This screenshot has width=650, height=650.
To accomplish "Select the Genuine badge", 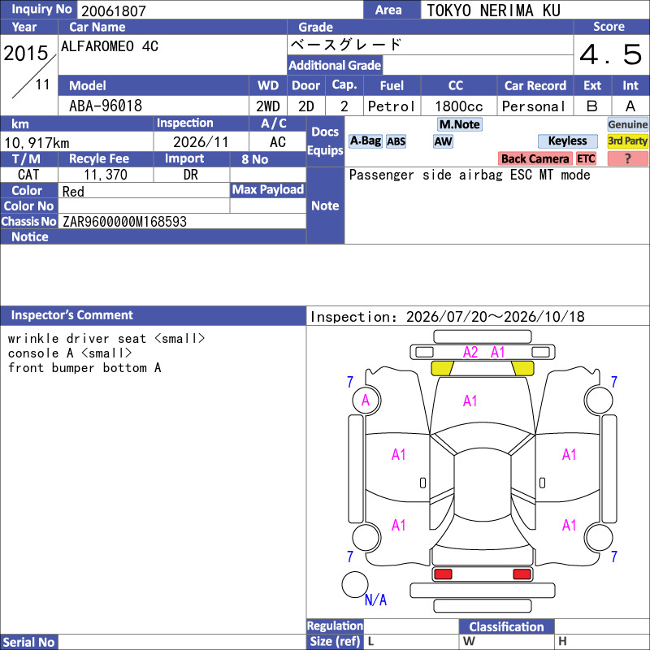I will pyautogui.click(x=627, y=124).
